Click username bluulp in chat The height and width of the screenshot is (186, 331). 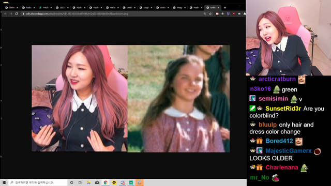coord(268,125)
